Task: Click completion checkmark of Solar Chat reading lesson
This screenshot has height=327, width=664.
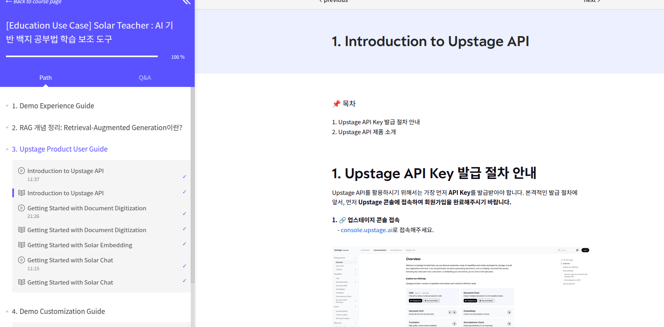Action: [184, 281]
